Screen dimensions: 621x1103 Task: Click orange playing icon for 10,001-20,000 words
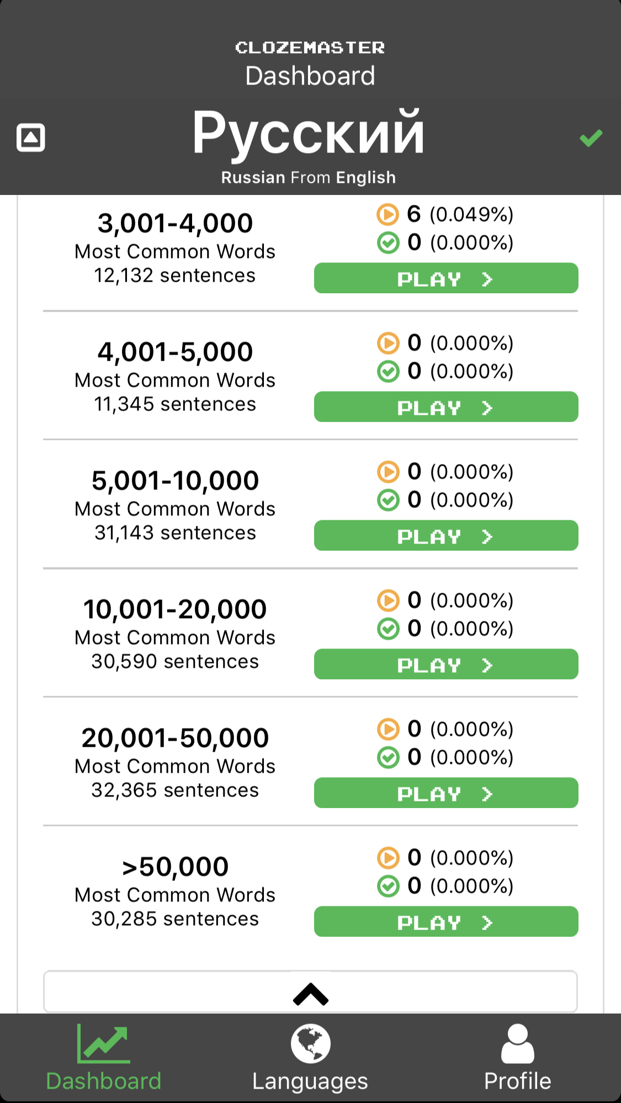tap(388, 600)
